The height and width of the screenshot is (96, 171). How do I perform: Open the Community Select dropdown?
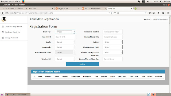65,47
